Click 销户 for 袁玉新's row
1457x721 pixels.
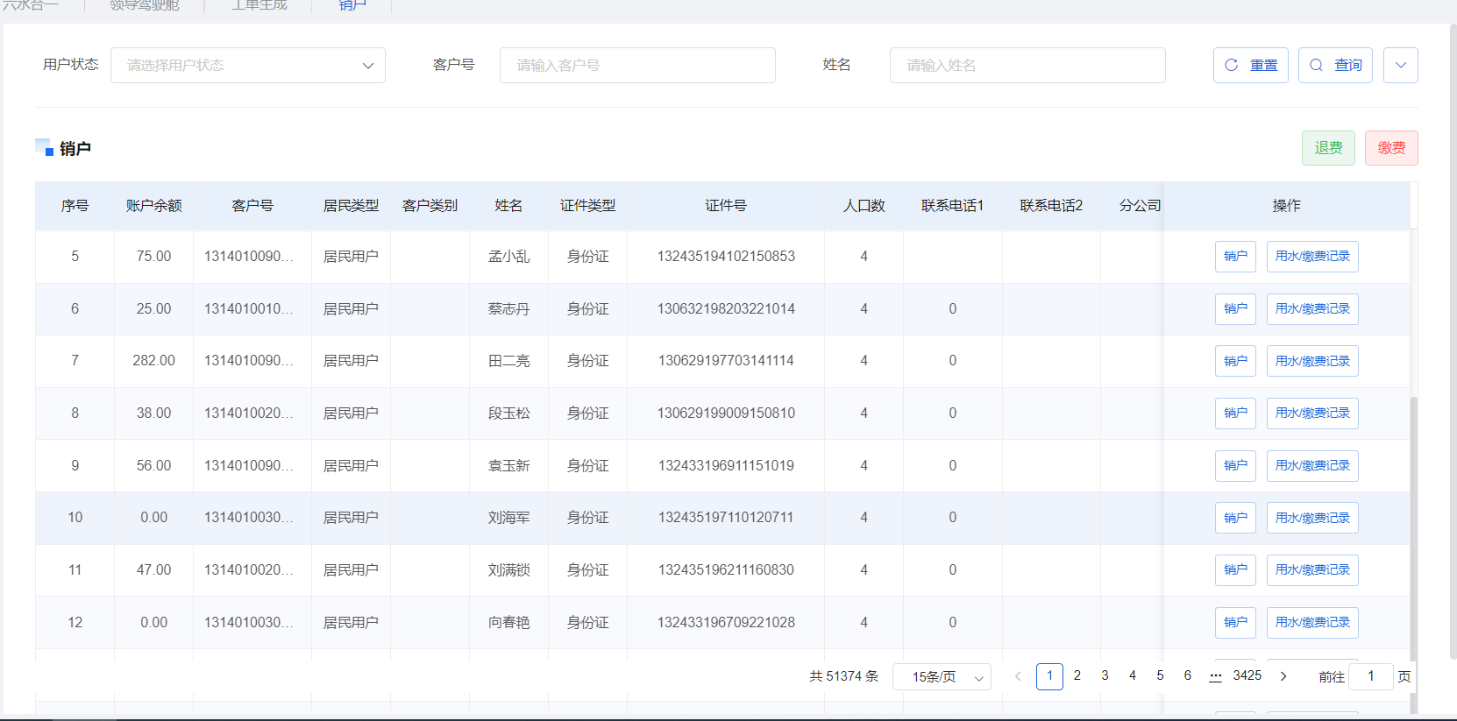[x=1235, y=466]
